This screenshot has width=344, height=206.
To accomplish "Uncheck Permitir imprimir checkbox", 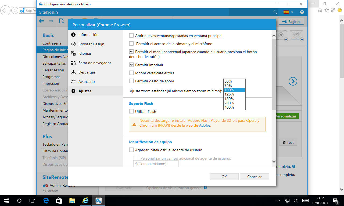I will point(131,65).
